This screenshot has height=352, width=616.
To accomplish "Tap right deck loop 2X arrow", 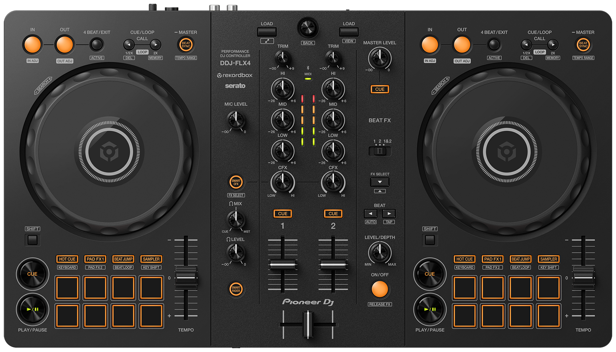I will coord(553,45).
